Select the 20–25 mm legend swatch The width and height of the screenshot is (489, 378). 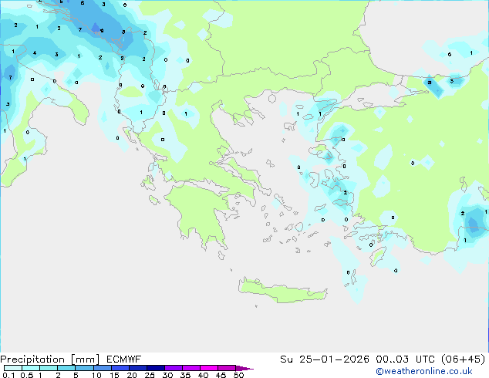click(137, 368)
